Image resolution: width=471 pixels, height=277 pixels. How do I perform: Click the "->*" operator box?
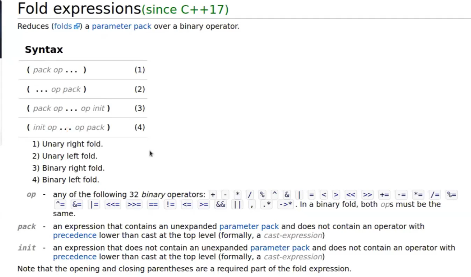pos(285,204)
